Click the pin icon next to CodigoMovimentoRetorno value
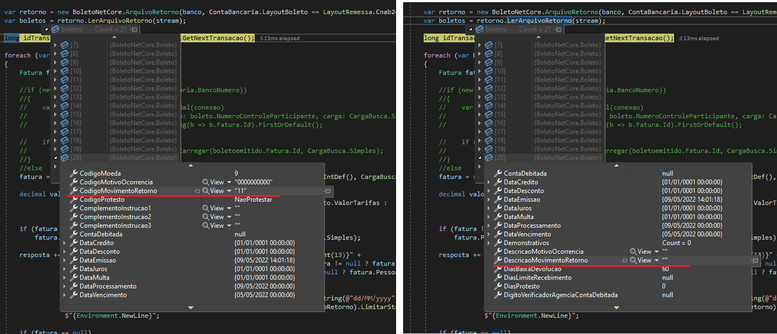The image size is (777, 334). [197, 190]
